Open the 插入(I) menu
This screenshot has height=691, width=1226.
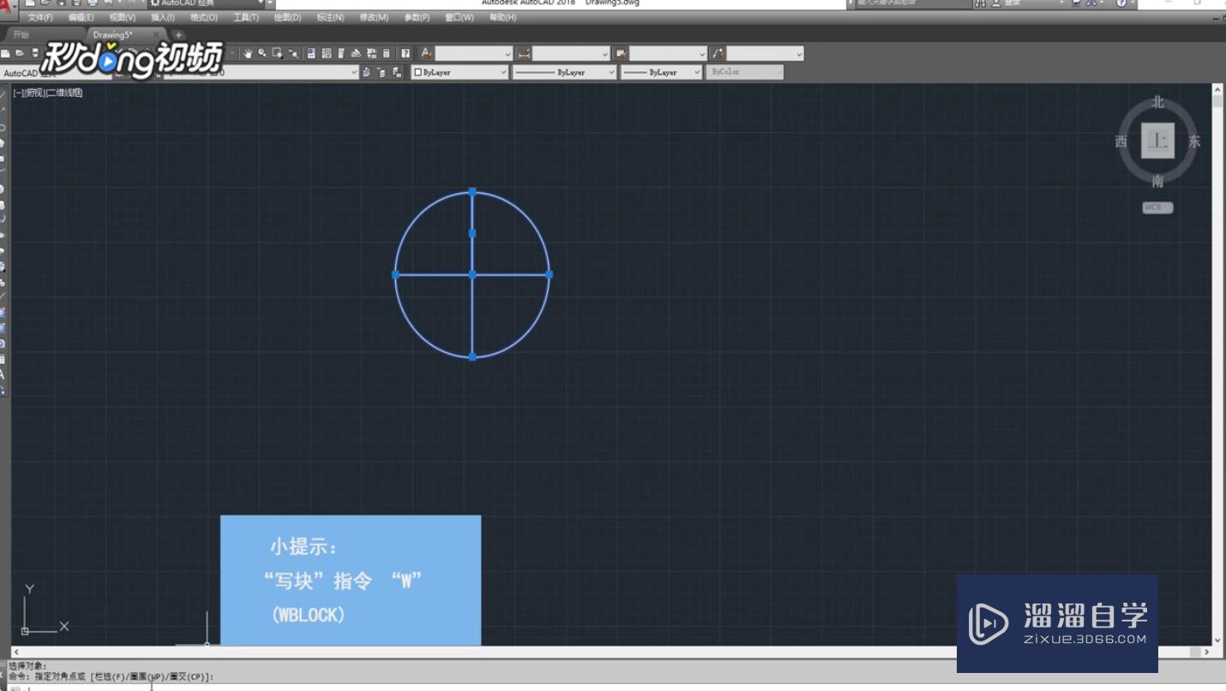pos(163,17)
